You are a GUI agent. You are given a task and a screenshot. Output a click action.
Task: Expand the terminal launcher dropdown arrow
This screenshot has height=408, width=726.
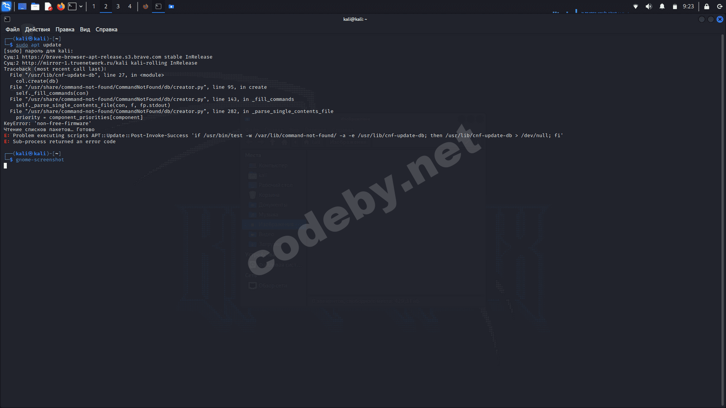(81, 6)
